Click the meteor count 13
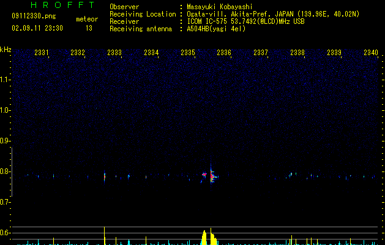 (x=89, y=28)
